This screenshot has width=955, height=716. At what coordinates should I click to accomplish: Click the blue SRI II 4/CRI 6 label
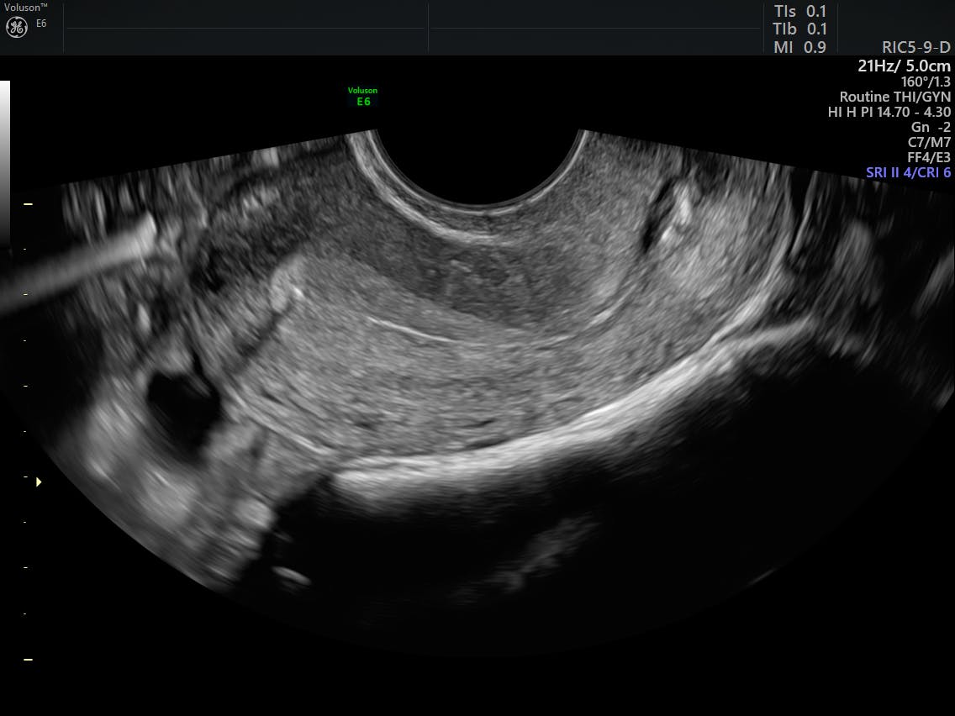908,172
